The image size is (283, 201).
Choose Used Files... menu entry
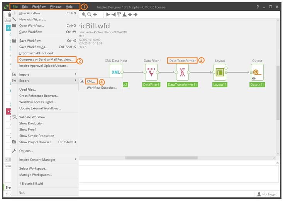[x=45, y=90]
